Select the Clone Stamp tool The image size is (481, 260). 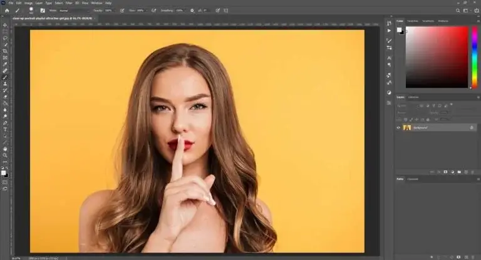(5, 84)
